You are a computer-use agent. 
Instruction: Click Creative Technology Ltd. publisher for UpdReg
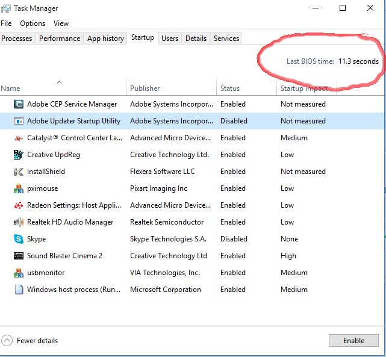169,155
